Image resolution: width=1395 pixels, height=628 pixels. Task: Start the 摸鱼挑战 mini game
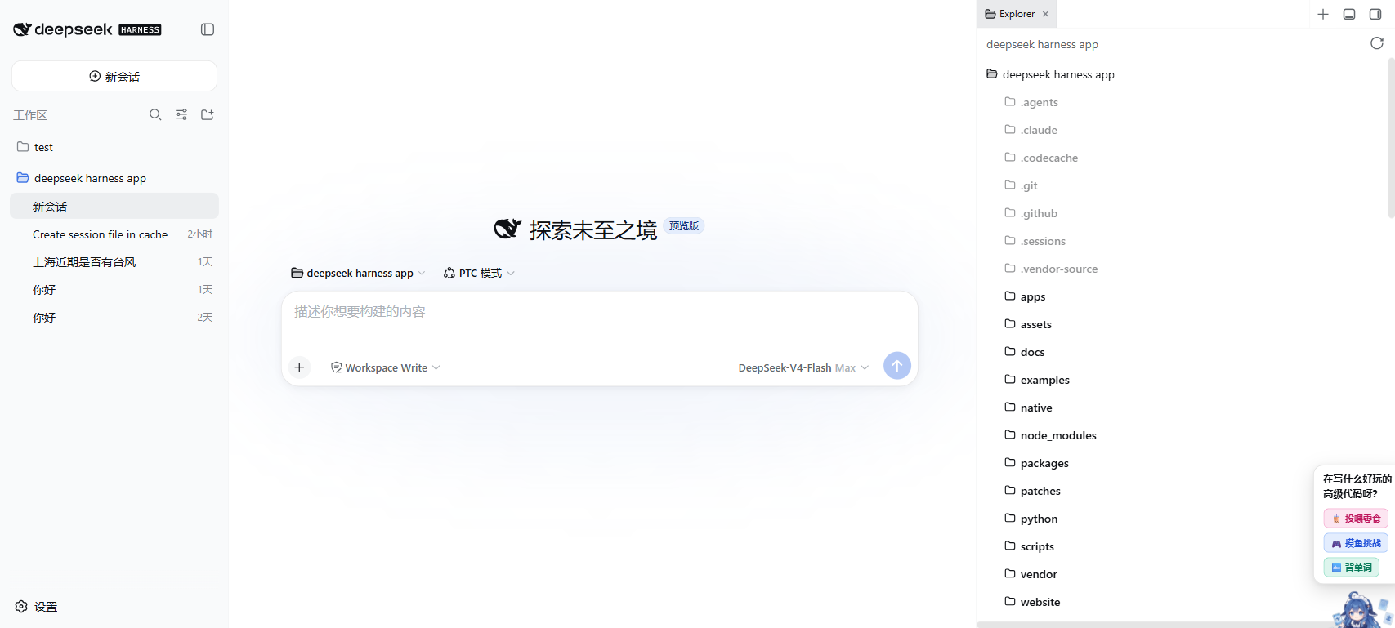click(1356, 543)
